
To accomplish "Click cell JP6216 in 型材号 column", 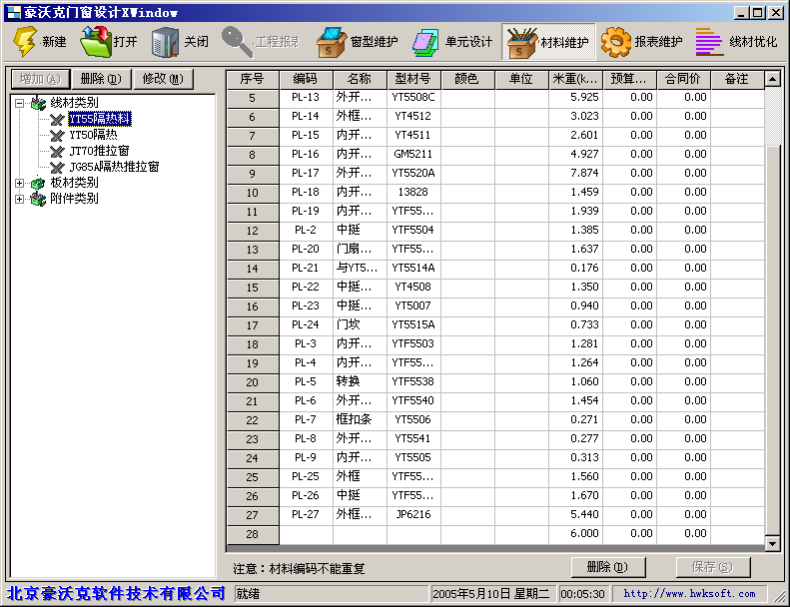I will click(413, 515).
